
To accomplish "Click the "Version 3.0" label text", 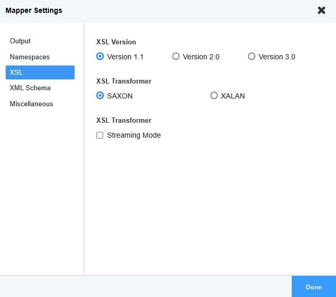I will click(x=277, y=57).
